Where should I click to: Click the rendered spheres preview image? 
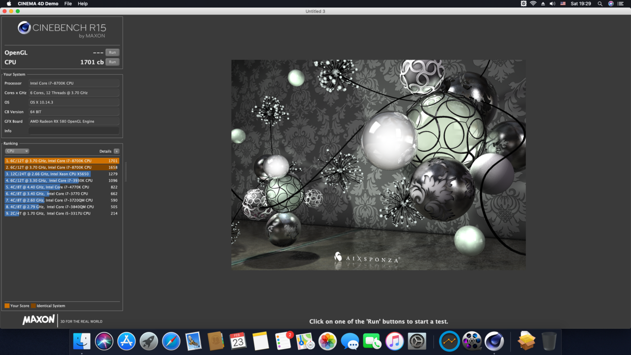tap(378, 165)
